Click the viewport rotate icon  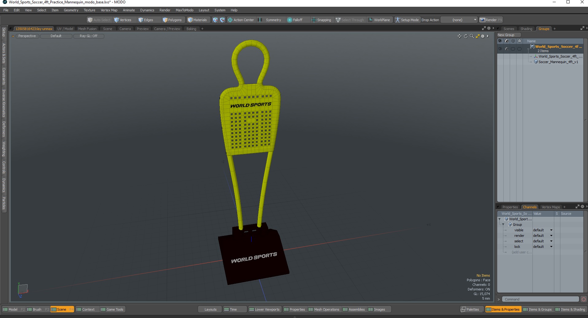[x=466, y=36]
